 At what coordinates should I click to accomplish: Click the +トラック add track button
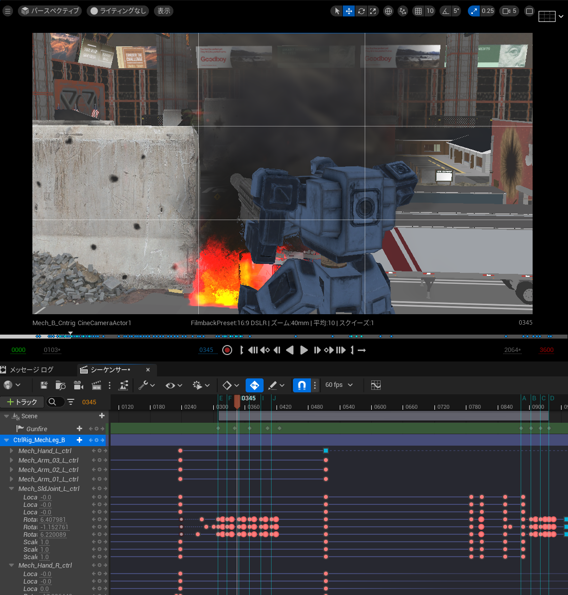pos(21,402)
